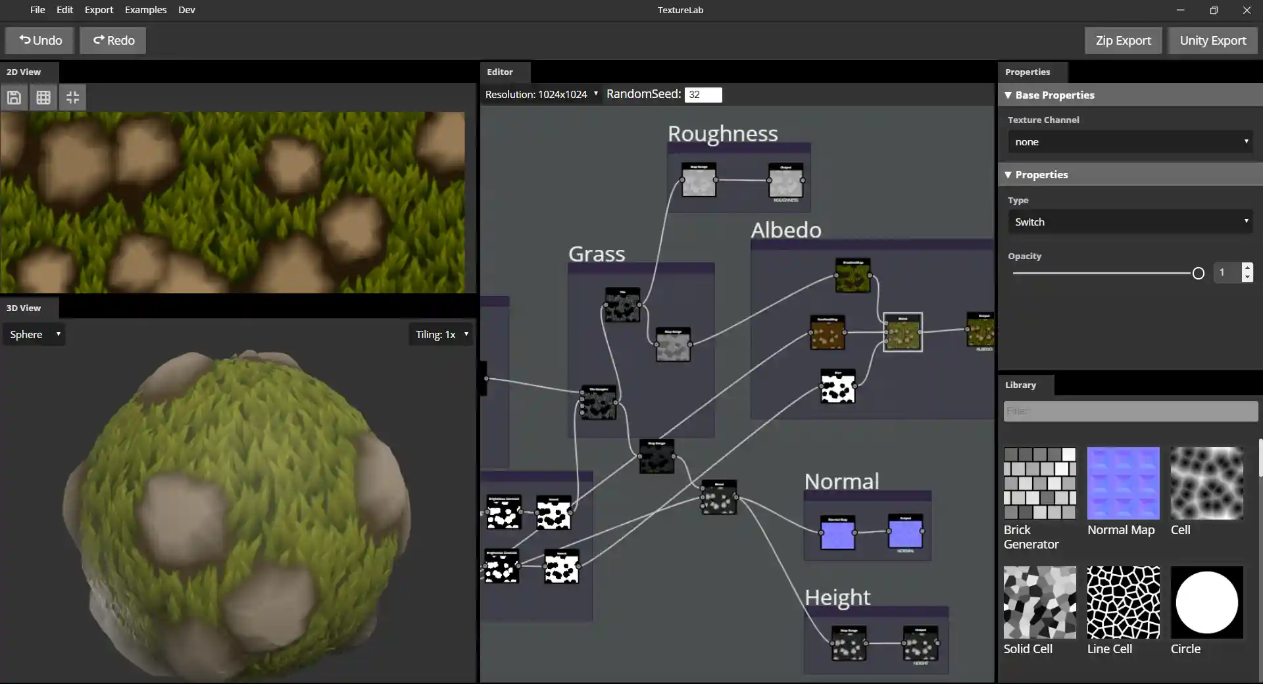Select the gray Map Range node in Grass frame

pyautogui.click(x=673, y=344)
